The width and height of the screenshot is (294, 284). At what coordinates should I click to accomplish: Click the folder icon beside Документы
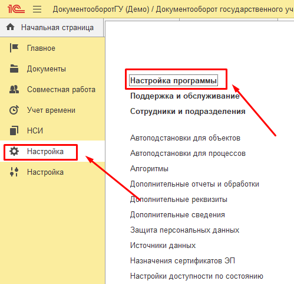pyautogui.click(x=14, y=68)
